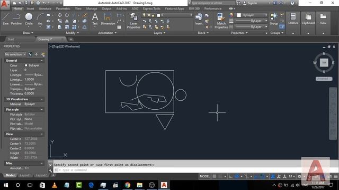This screenshot has width=339, height=190.
Task: Switch to the Annotate ribbon tab
Action: 45,8
